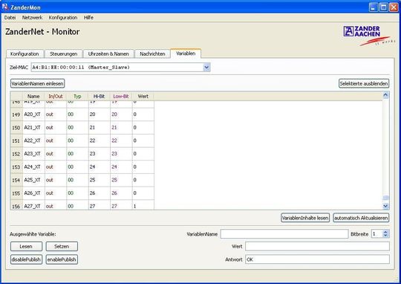Click the enablePublish button
This screenshot has height=284, width=401.
click(x=62, y=259)
